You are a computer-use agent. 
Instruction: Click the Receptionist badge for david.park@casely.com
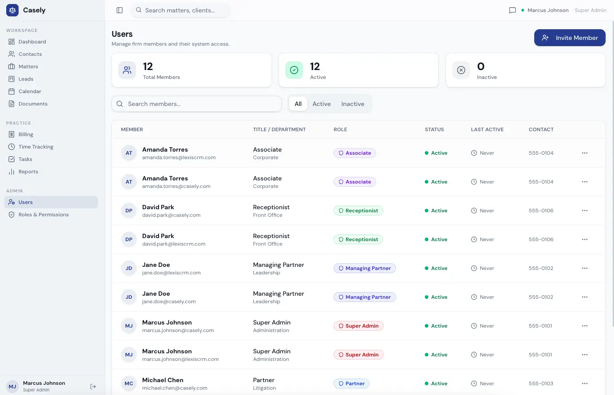[x=358, y=211]
